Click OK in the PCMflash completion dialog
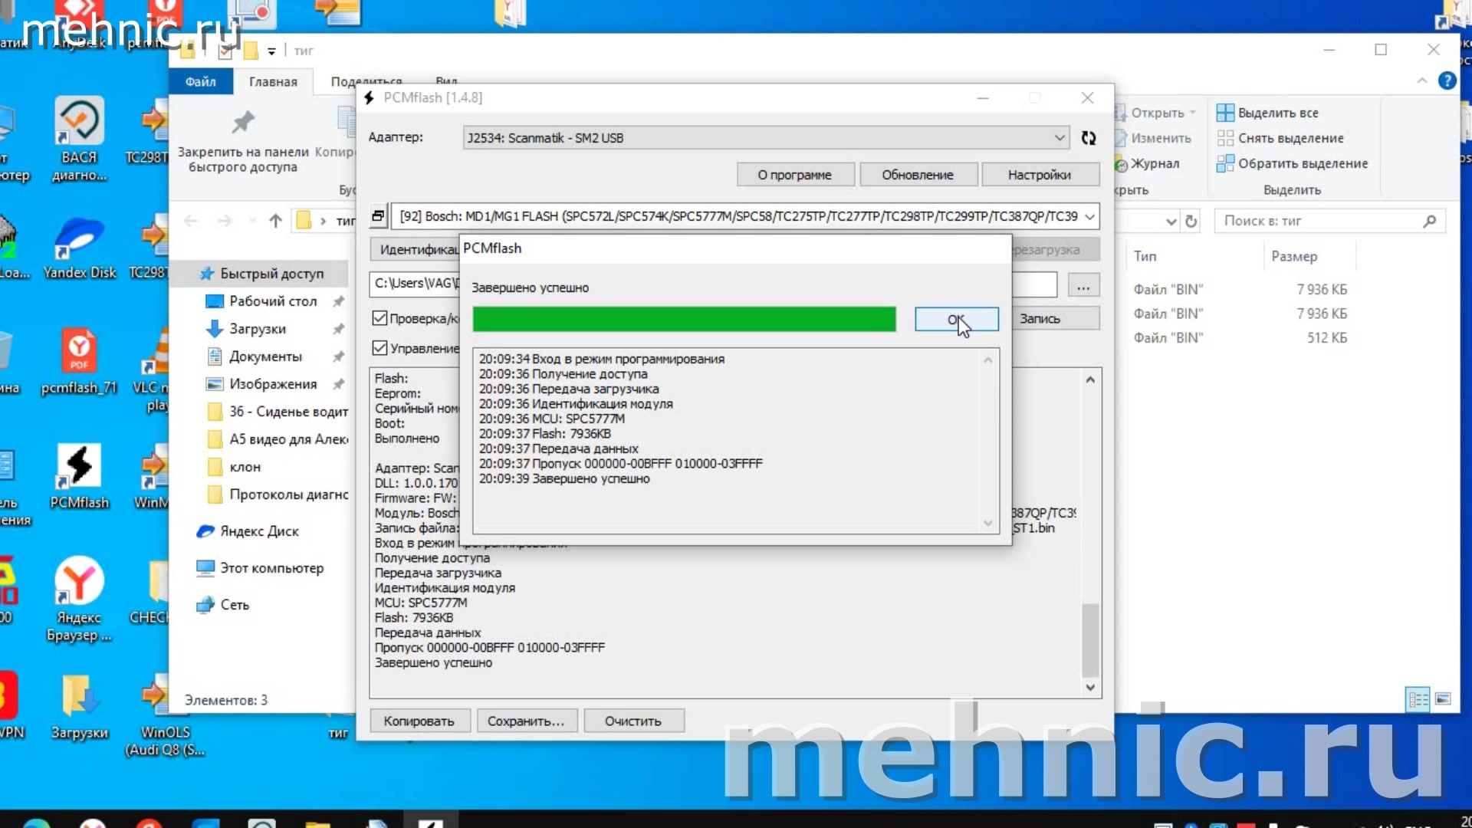Screen dimensions: 1472x828 (956, 319)
